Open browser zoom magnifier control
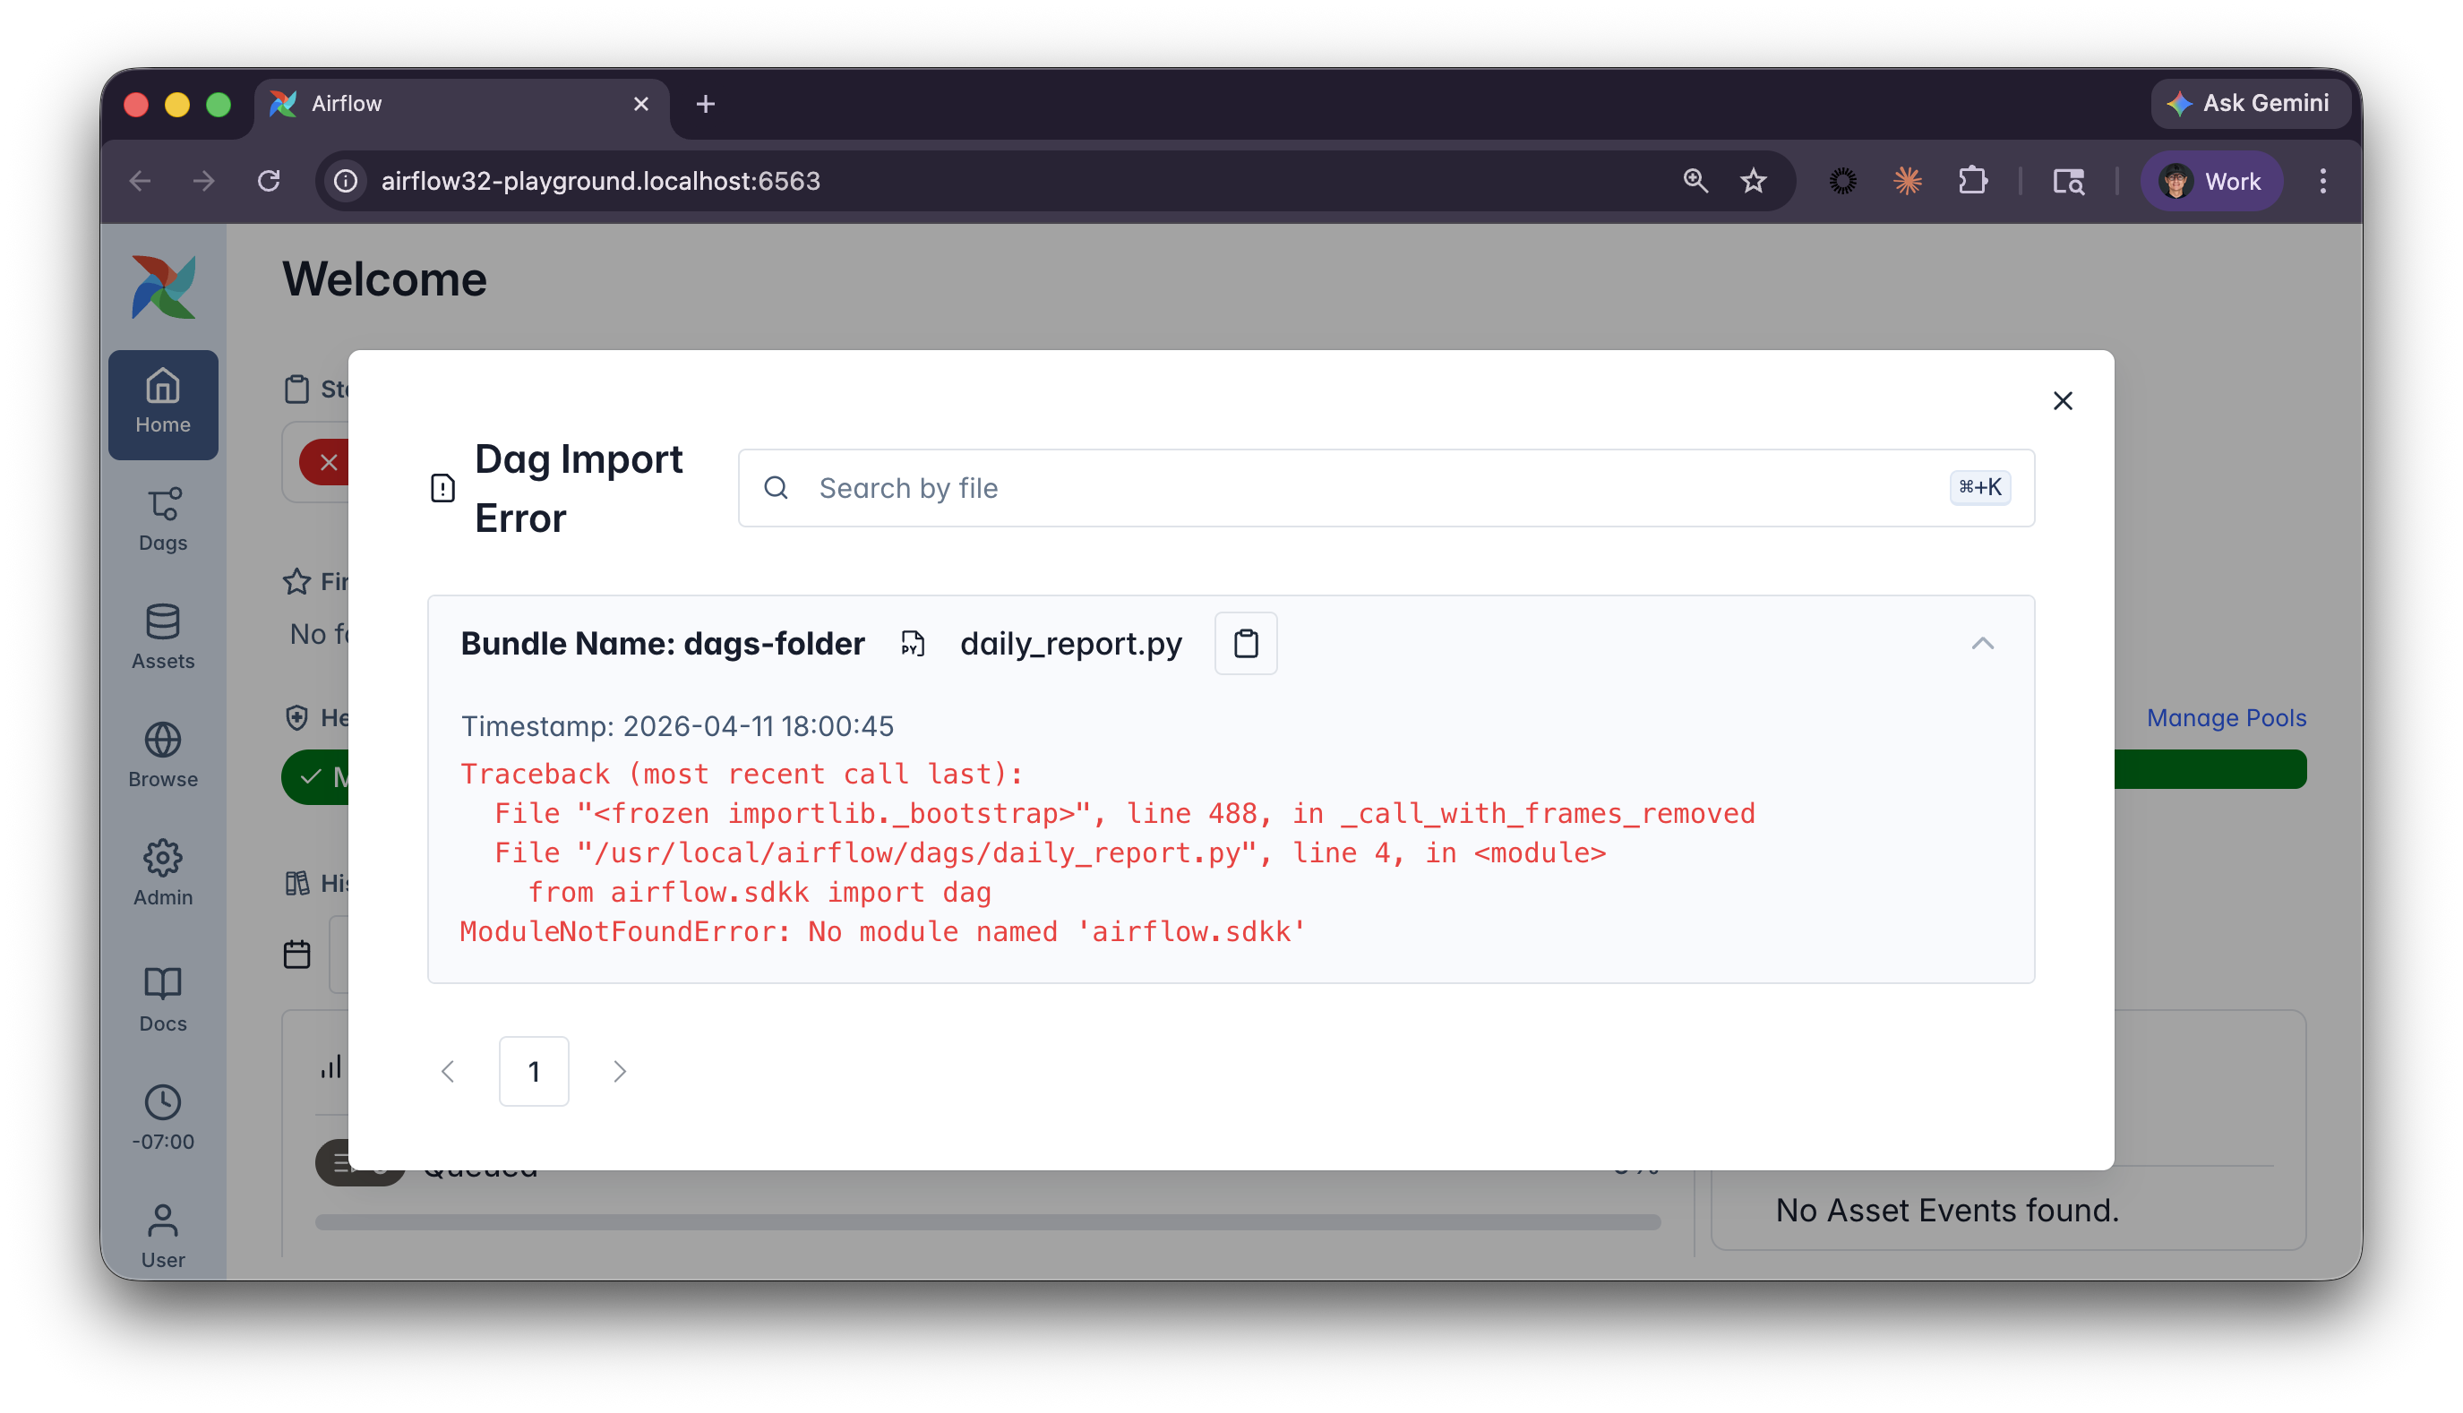Screen dimensions: 2463x1413 (1695, 182)
